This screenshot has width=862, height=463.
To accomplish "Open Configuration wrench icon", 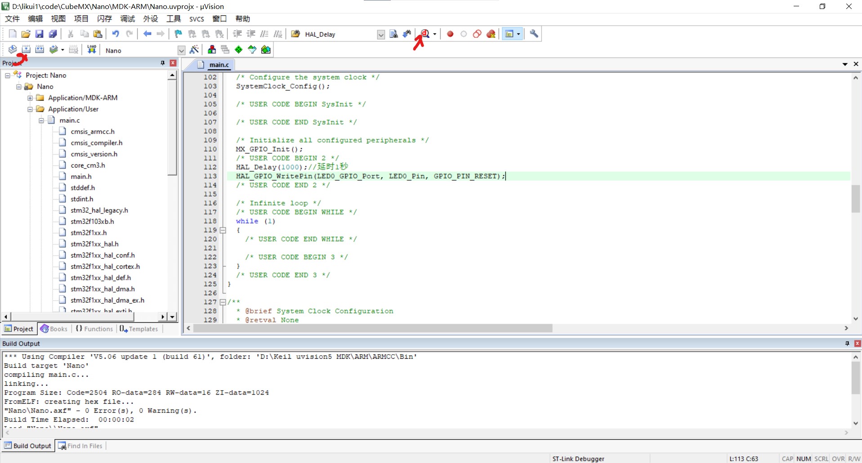I will coord(534,34).
